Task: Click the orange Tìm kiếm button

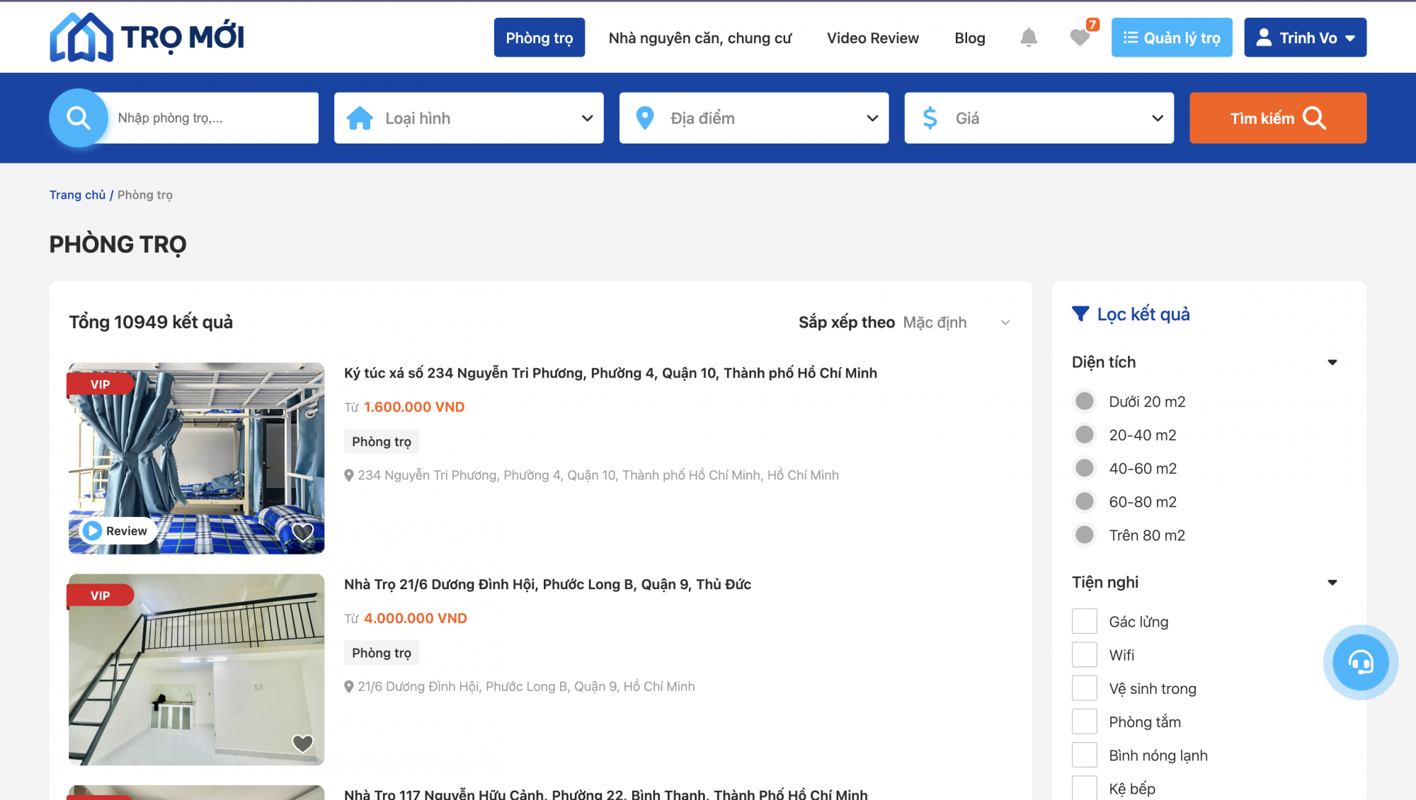Action: point(1278,118)
